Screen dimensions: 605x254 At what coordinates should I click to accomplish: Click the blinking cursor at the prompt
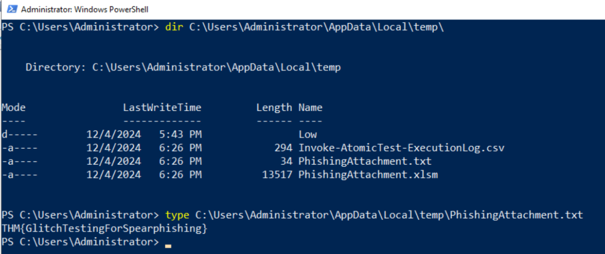coord(168,246)
